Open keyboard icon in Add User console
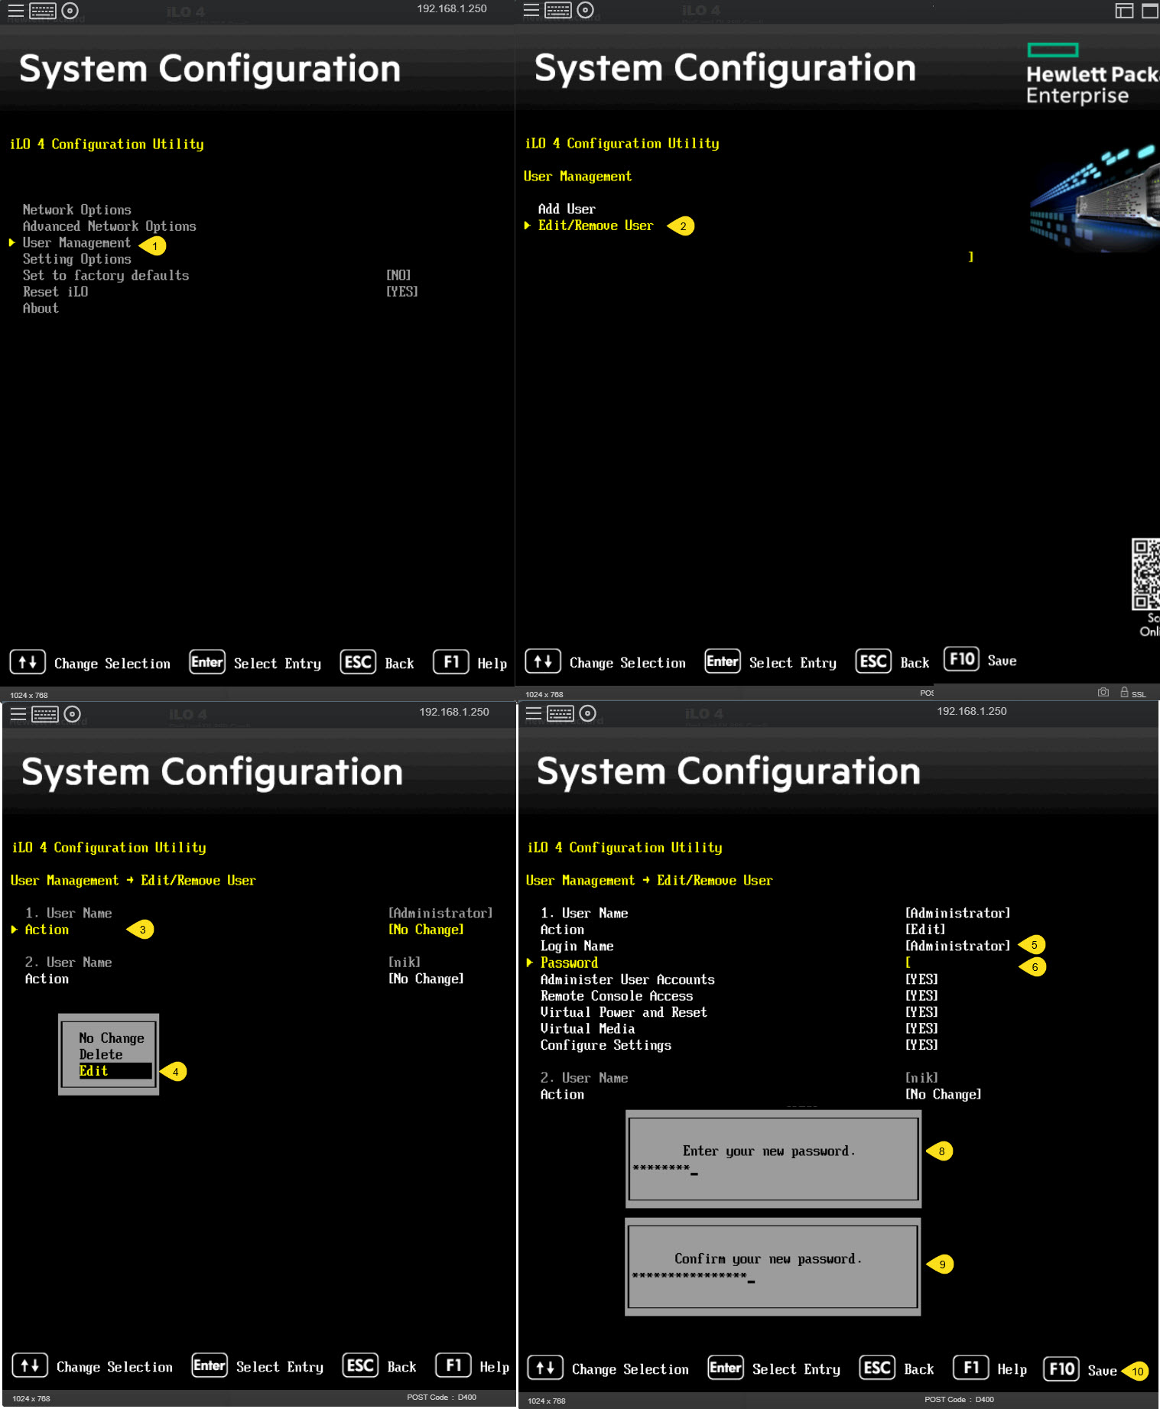The width and height of the screenshot is (1160, 1409). pyautogui.click(x=558, y=10)
